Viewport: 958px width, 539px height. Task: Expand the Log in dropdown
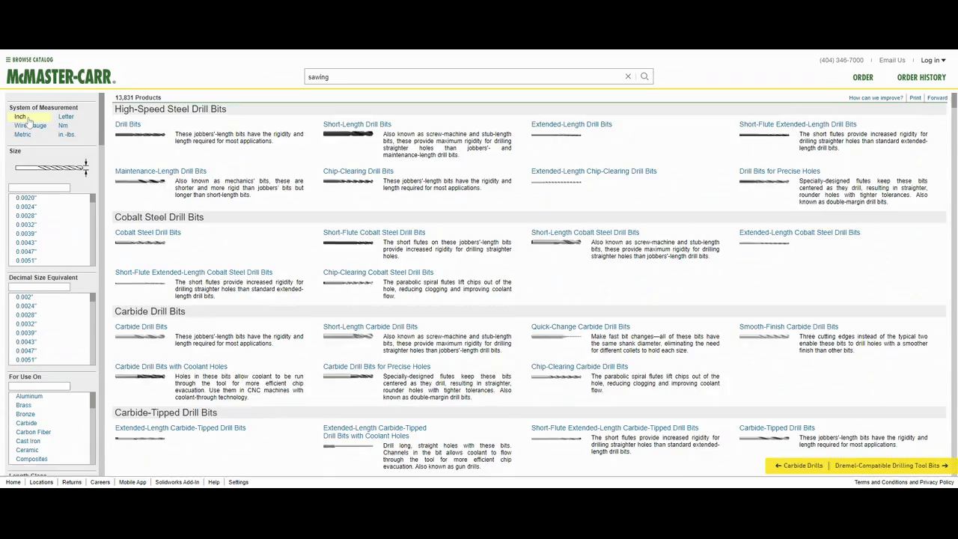coord(933,60)
